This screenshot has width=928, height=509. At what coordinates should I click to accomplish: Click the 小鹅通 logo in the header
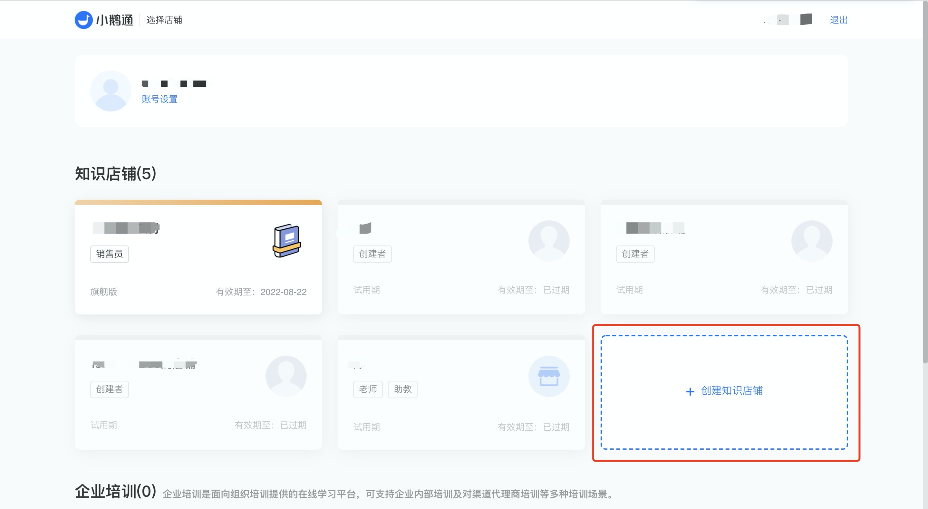[x=104, y=20]
